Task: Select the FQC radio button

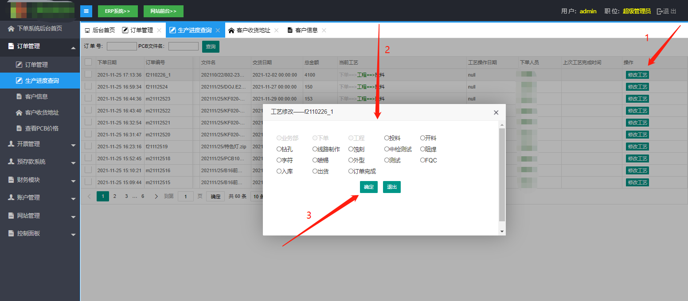Action: tap(422, 160)
